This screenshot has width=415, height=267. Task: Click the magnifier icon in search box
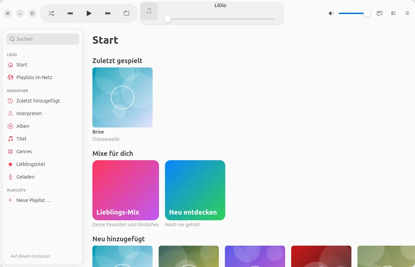[12, 39]
